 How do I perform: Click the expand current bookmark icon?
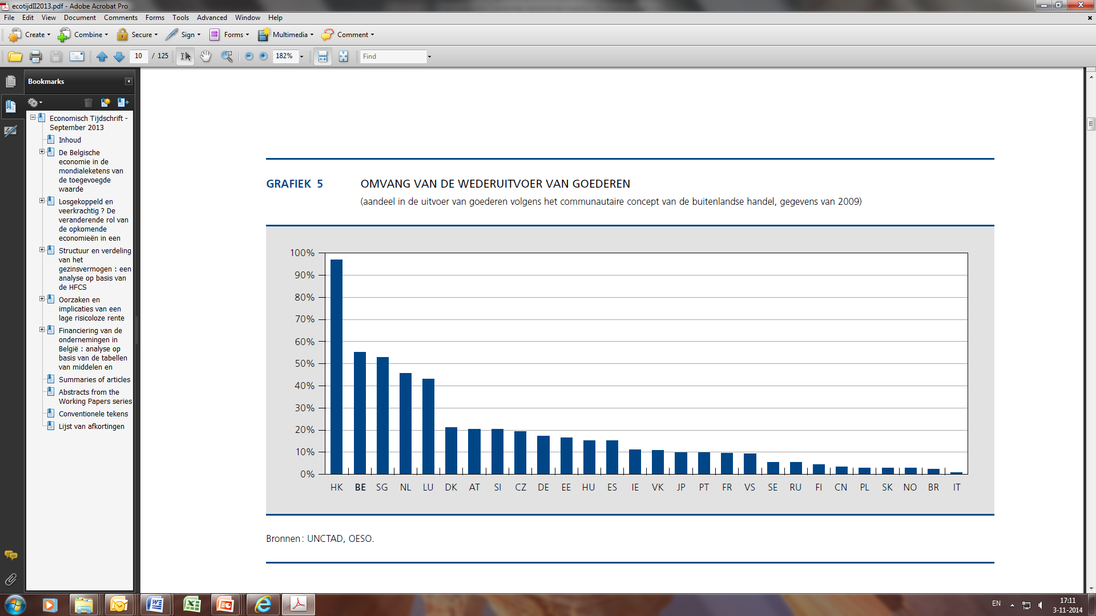123,103
